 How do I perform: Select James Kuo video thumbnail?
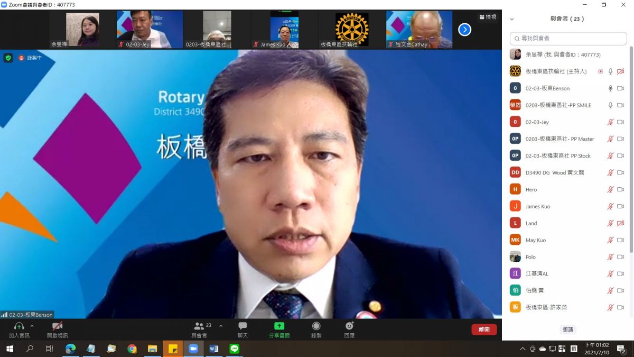[x=284, y=30]
